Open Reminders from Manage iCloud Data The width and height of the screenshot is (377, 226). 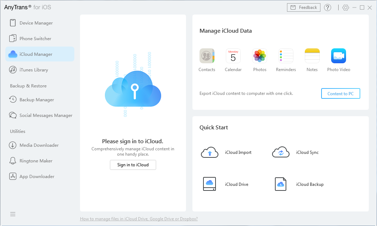click(286, 56)
